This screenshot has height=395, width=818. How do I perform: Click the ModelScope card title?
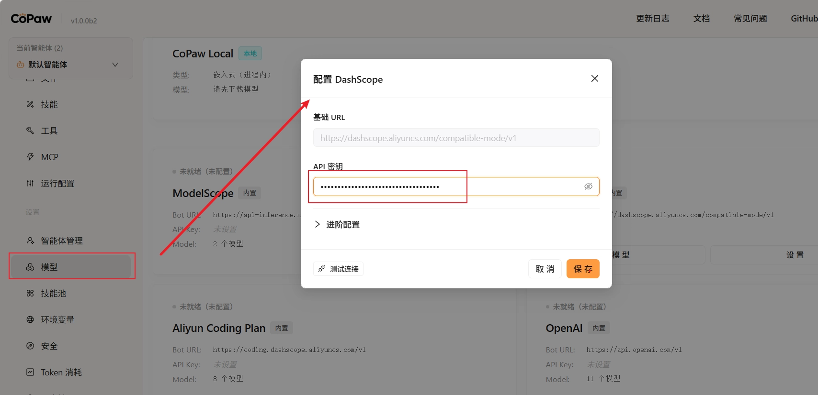[x=203, y=193]
